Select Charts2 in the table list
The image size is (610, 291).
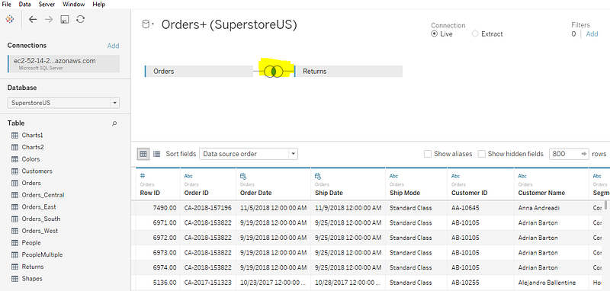pos(33,147)
